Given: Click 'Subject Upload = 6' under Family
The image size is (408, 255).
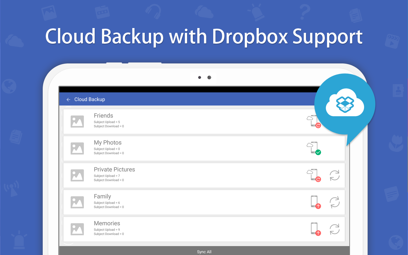Looking at the screenshot, I should pos(107,203).
